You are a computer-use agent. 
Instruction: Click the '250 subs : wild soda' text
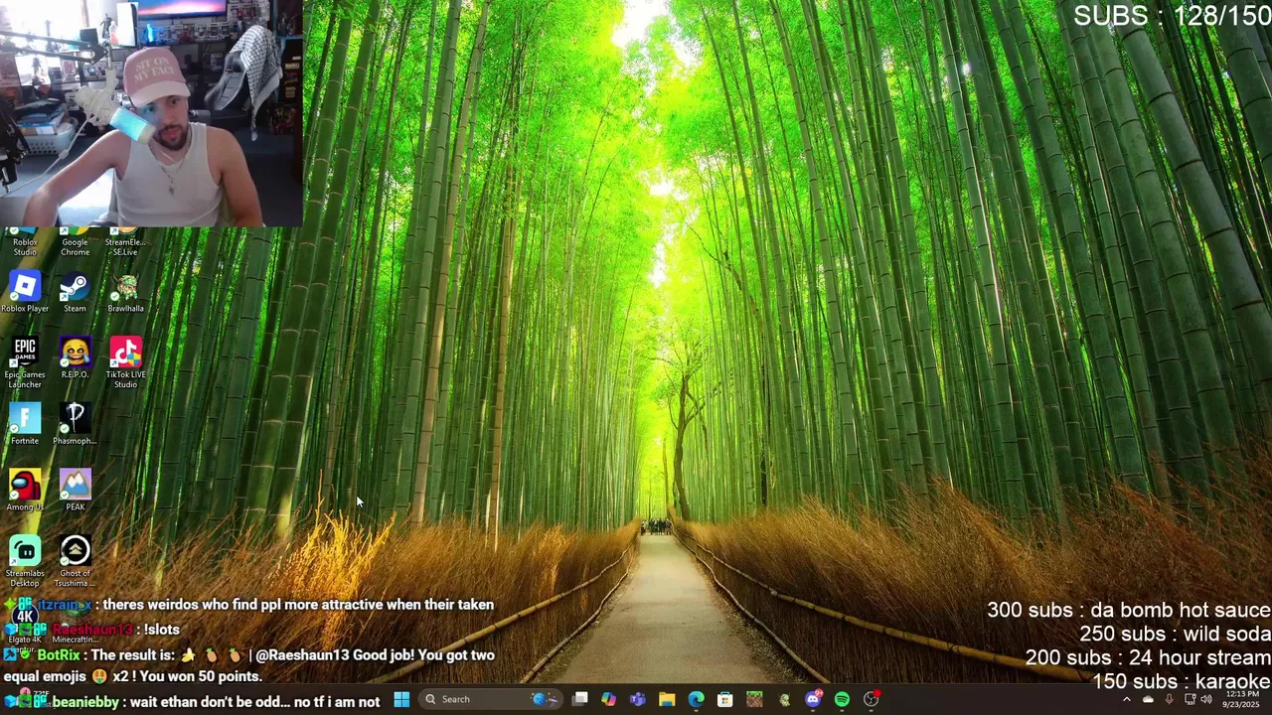(1175, 635)
